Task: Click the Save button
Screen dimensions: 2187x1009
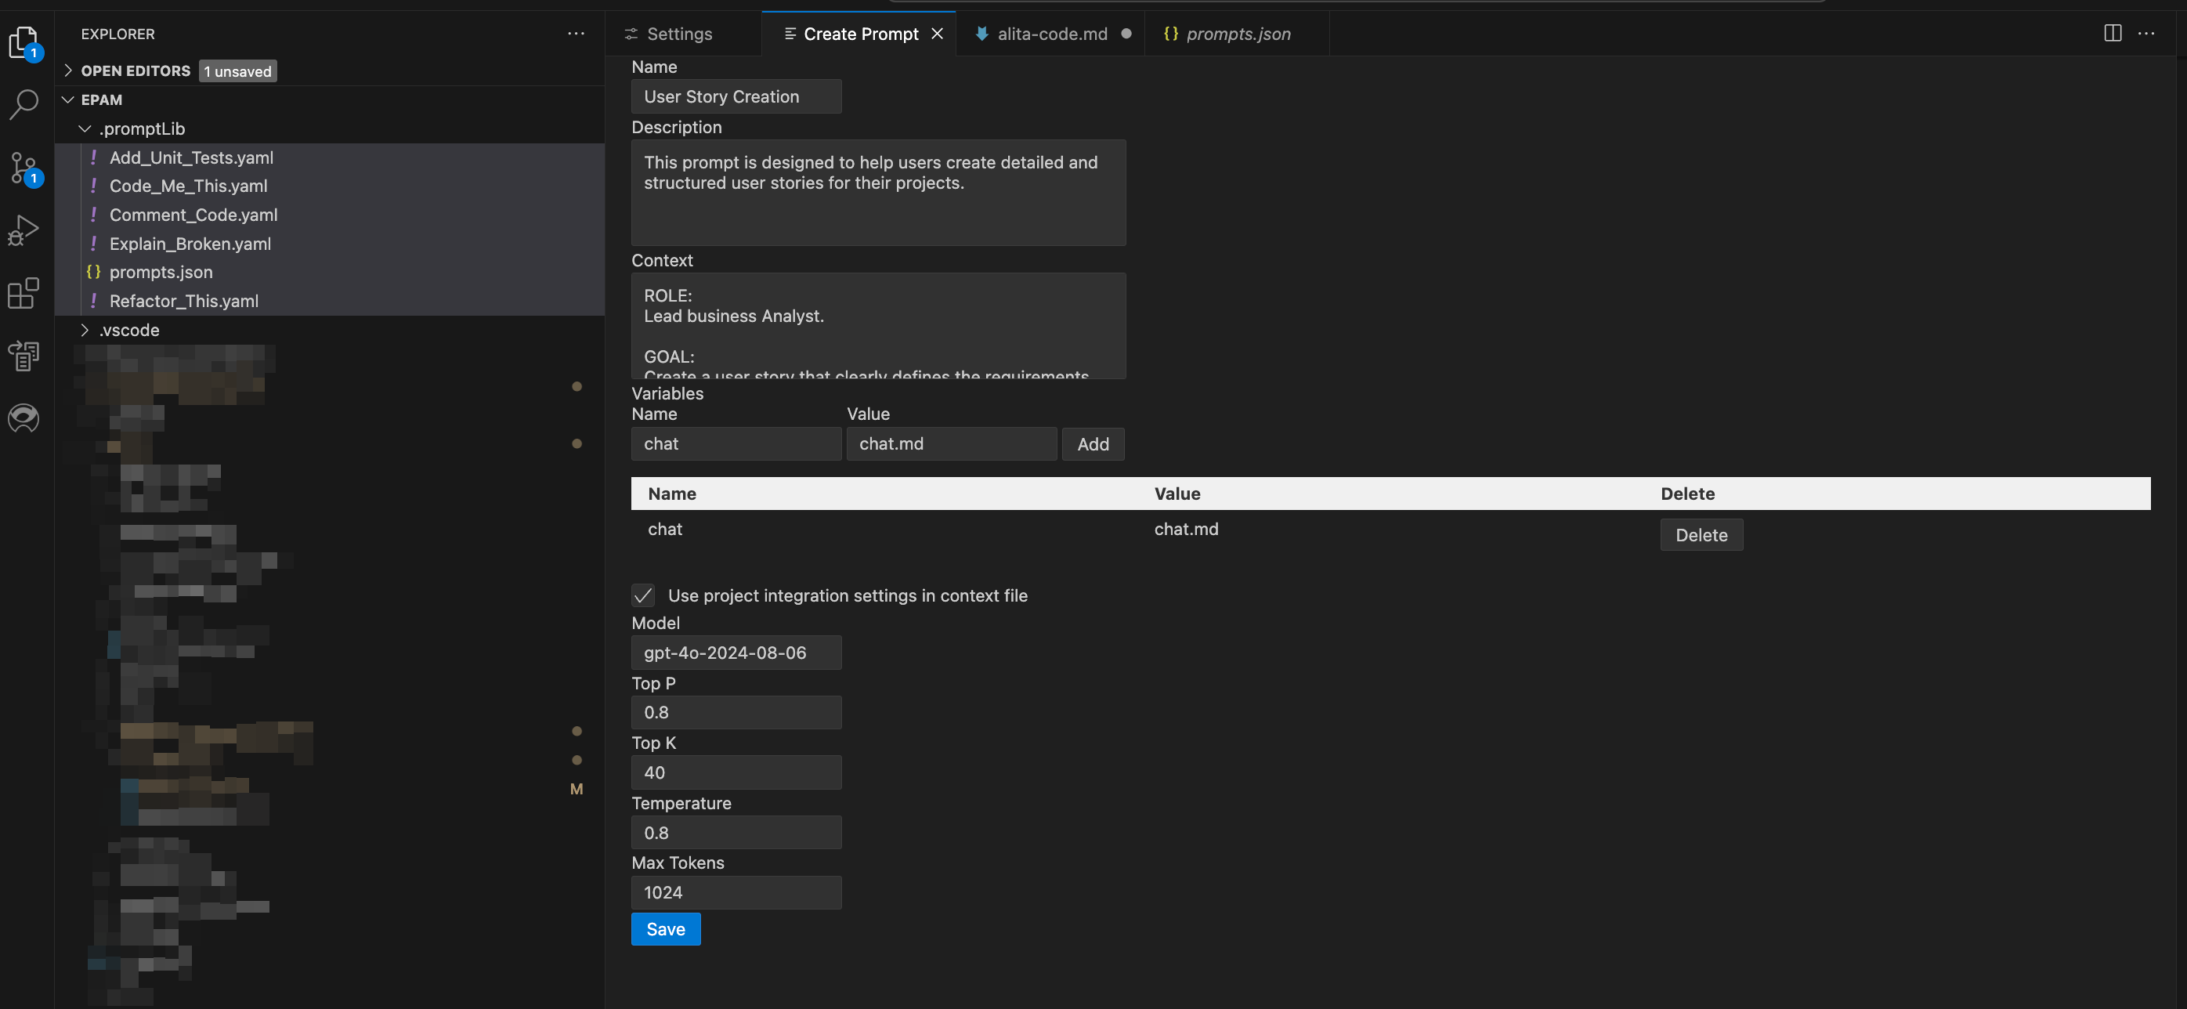Action: click(x=666, y=929)
